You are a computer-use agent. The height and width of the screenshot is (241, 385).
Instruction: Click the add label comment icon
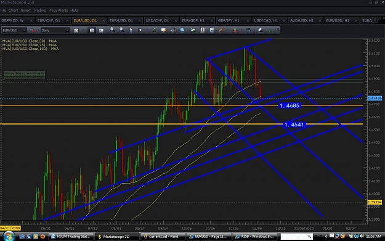163,30
